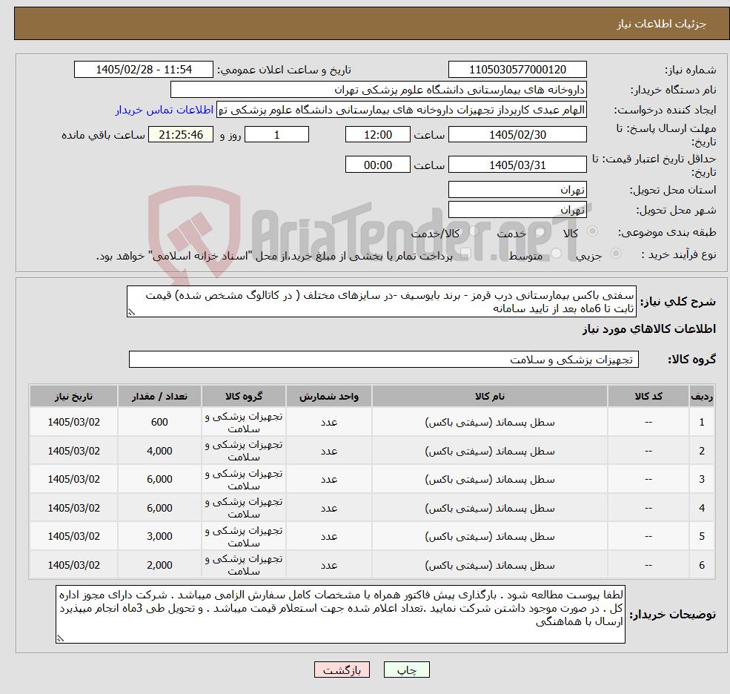Viewport: 730px width, 694px height.
Task: Click the buyer notes resize handle
Action: tap(61, 638)
